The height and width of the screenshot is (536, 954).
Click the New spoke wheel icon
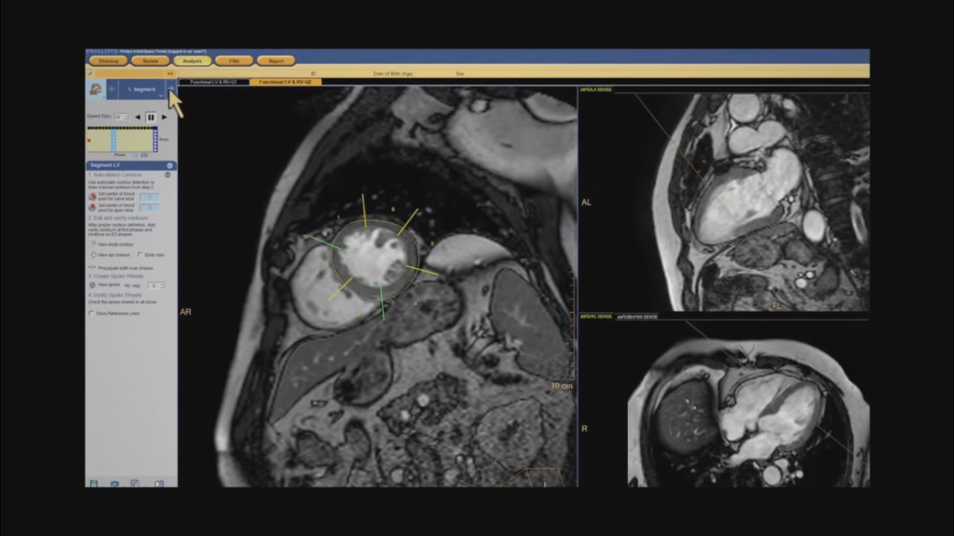point(92,285)
